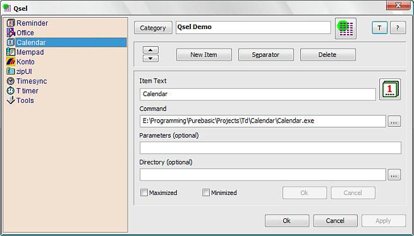Enable the Minimized checkbox

pos(206,192)
